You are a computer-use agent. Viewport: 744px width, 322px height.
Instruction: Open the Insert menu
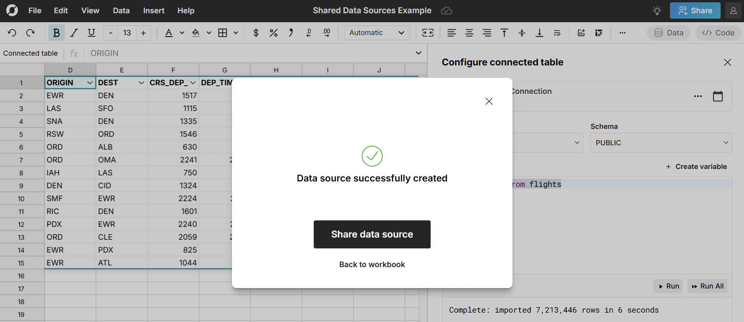(x=154, y=11)
